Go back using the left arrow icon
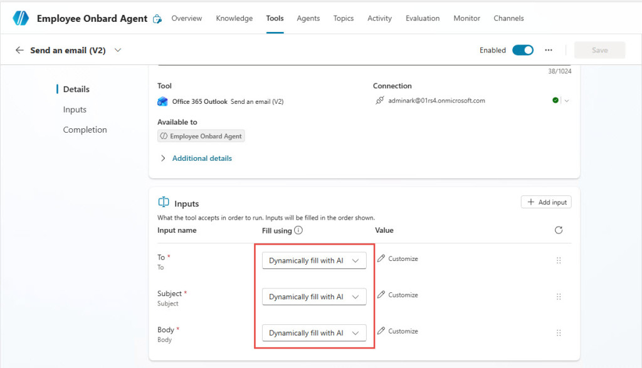This screenshot has height=368, width=642. point(19,50)
